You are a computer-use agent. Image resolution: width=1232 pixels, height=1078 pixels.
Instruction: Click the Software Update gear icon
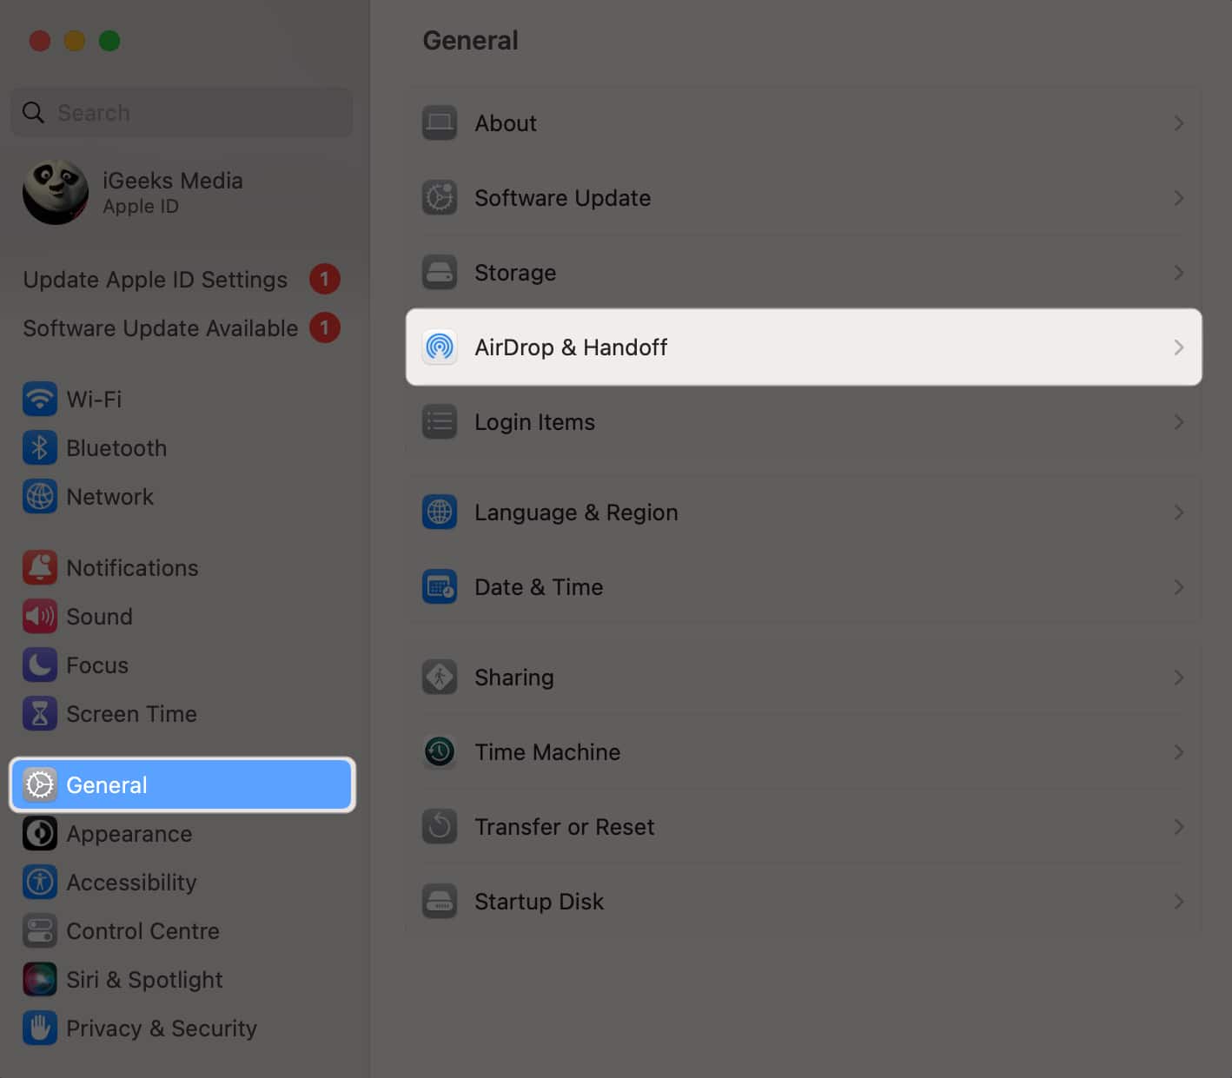440,198
